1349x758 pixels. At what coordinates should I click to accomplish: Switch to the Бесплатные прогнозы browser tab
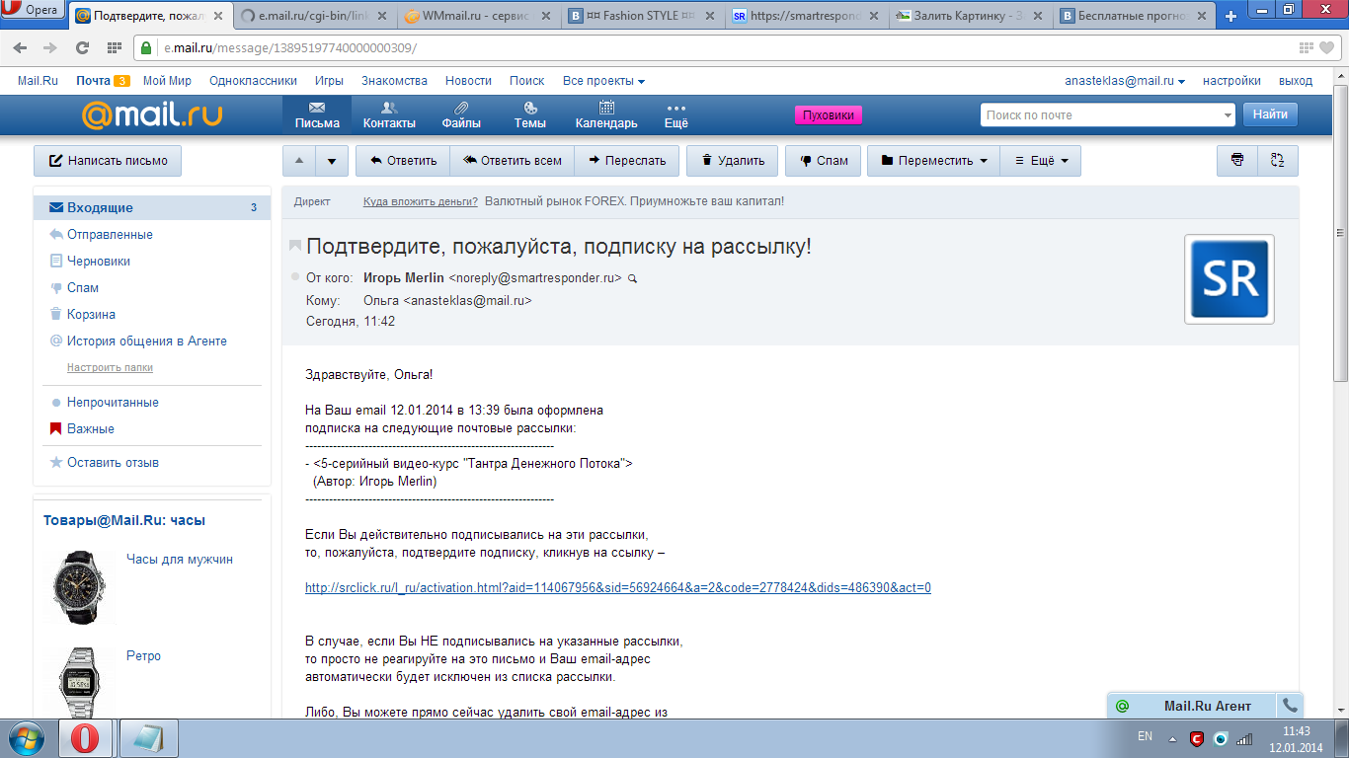(1134, 17)
